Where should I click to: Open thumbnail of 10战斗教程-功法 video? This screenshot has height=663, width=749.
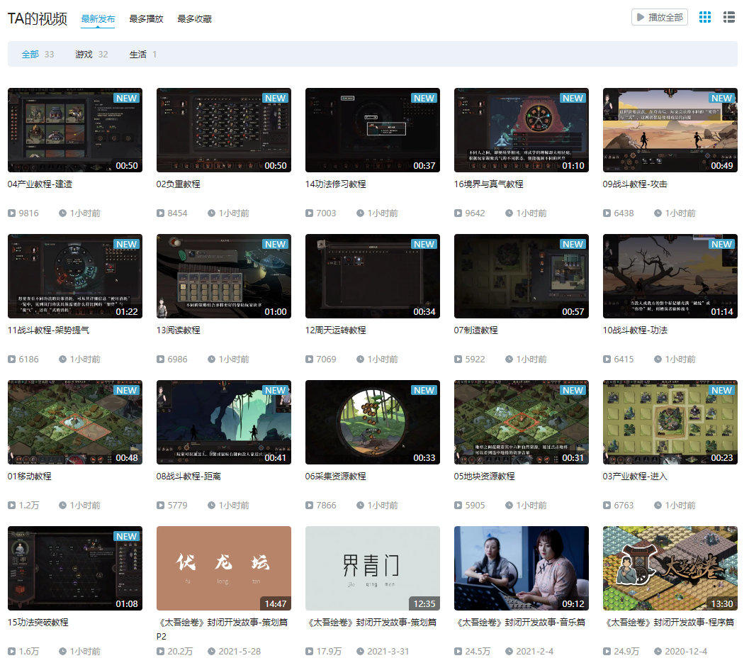pos(670,277)
